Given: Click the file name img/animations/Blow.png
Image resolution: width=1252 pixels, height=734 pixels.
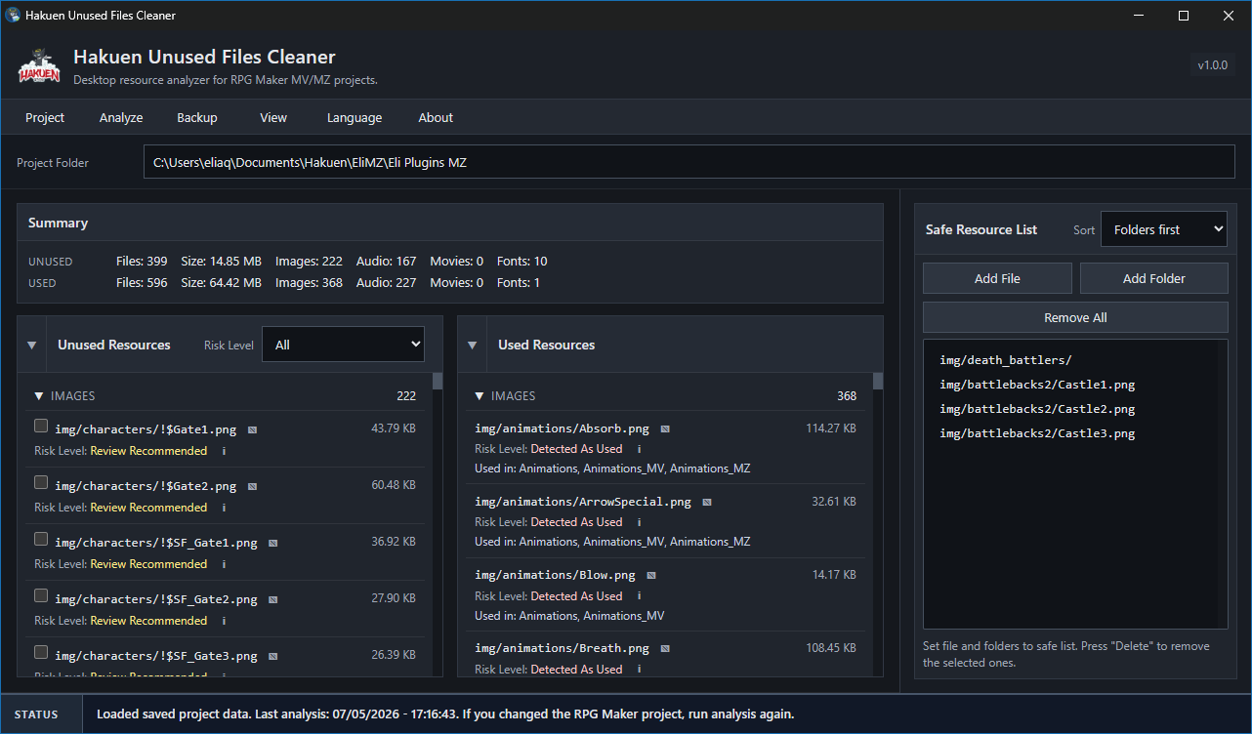Looking at the screenshot, I should coord(556,575).
